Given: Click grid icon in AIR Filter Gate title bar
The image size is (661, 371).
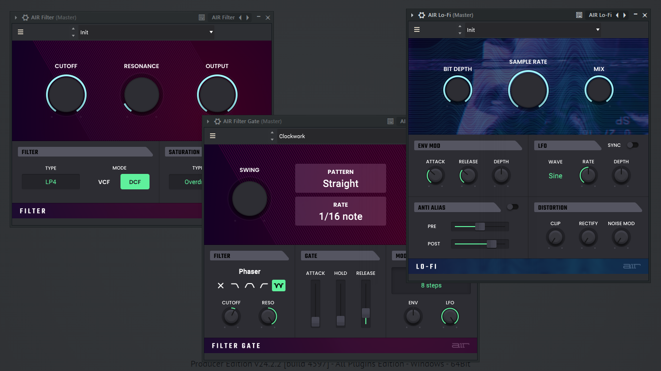Looking at the screenshot, I should coord(391,121).
